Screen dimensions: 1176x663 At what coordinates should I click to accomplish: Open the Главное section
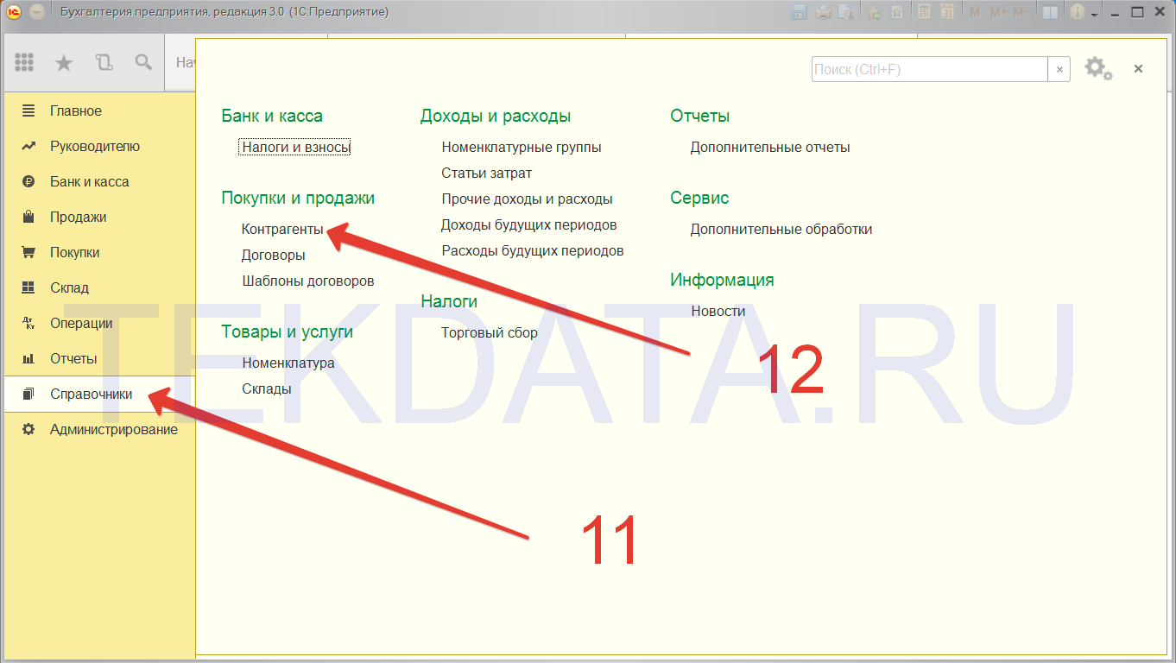tap(99, 110)
